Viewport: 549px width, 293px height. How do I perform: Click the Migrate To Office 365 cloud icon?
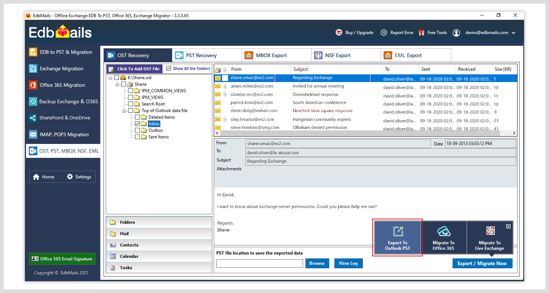click(444, 231)
